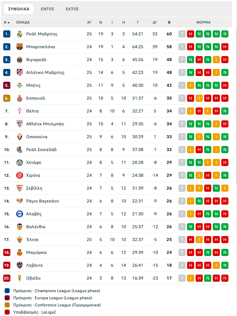Click the Real Madrid club crest
Viewport: 237px width, 316px height.
click(x=20, y=34)
